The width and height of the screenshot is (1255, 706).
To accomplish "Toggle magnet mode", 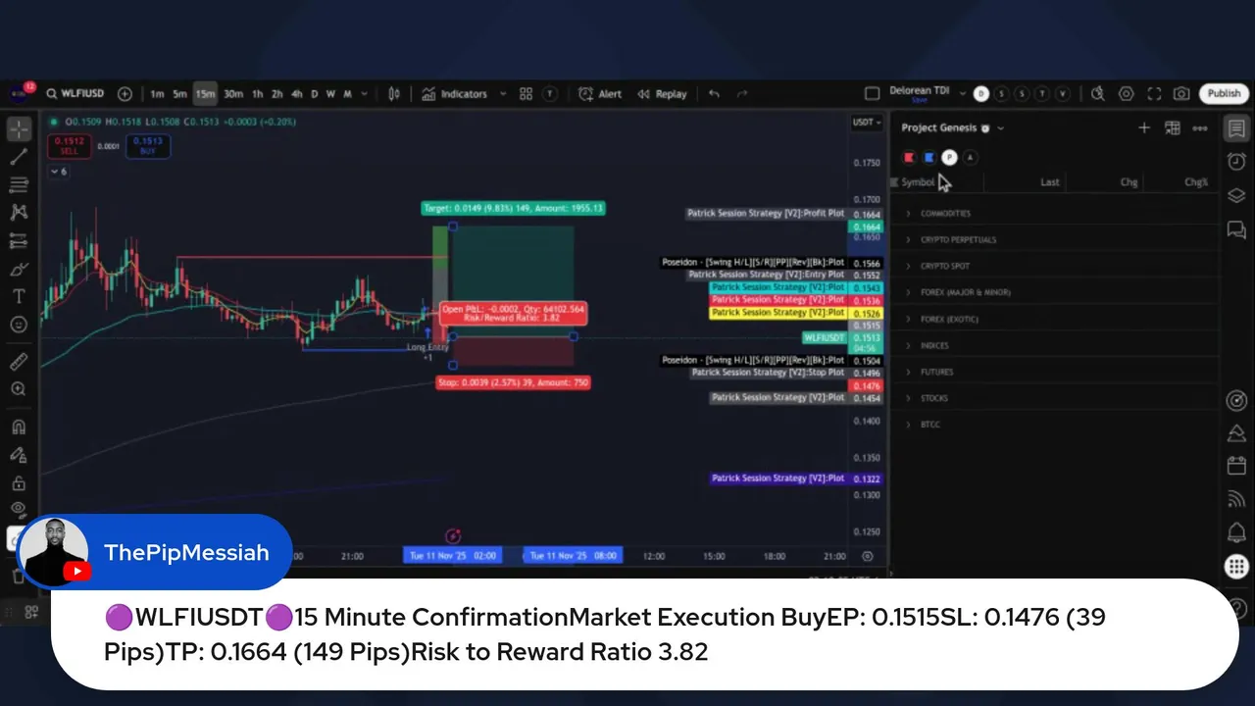I will 19,427.
